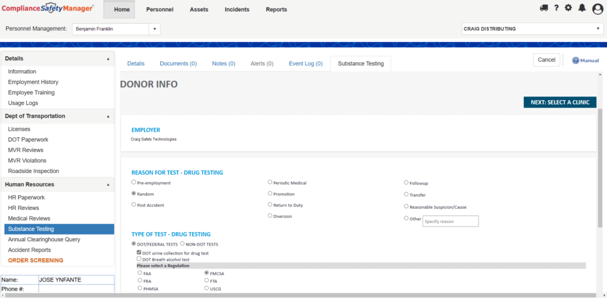Open settings gear icon
Screen dimensions: 607x298
point(568,8)
